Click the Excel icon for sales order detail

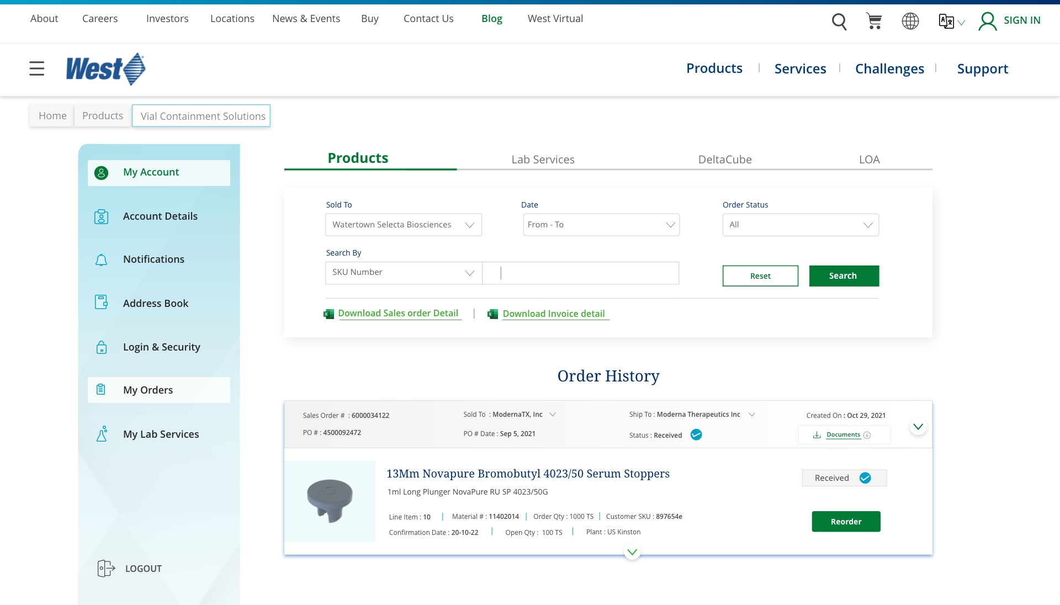[328, 314]
